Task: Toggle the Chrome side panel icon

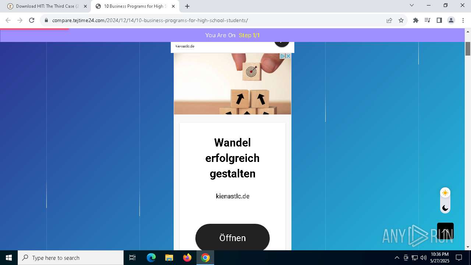Action: click(x=439, y=20)
